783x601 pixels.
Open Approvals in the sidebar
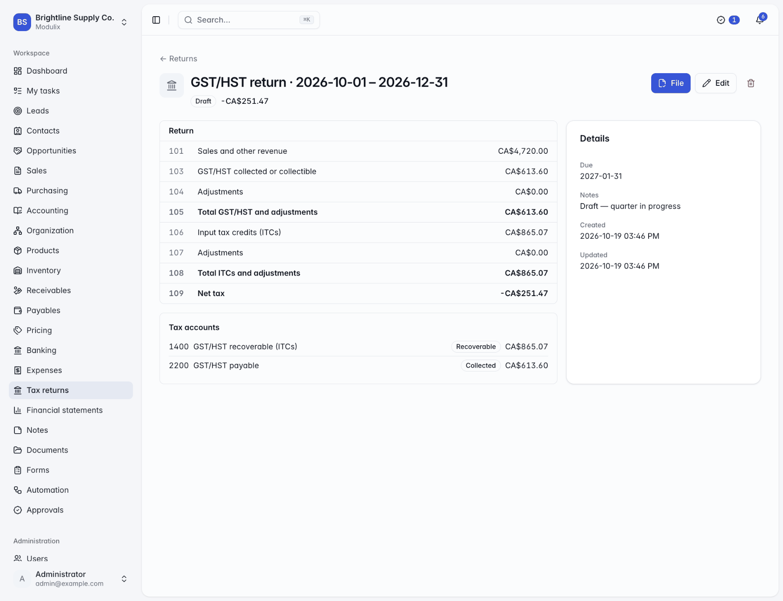[71, 510]
